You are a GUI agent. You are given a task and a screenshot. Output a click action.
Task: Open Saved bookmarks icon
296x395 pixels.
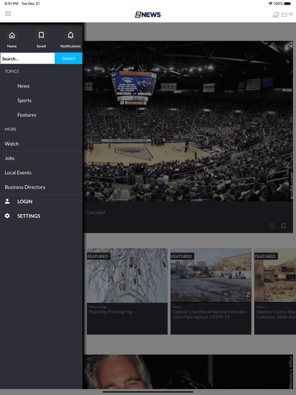pos(41,35)
